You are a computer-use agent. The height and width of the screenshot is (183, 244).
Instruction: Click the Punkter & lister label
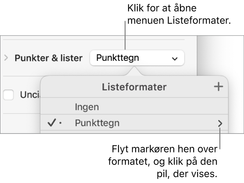coord(49,58)
